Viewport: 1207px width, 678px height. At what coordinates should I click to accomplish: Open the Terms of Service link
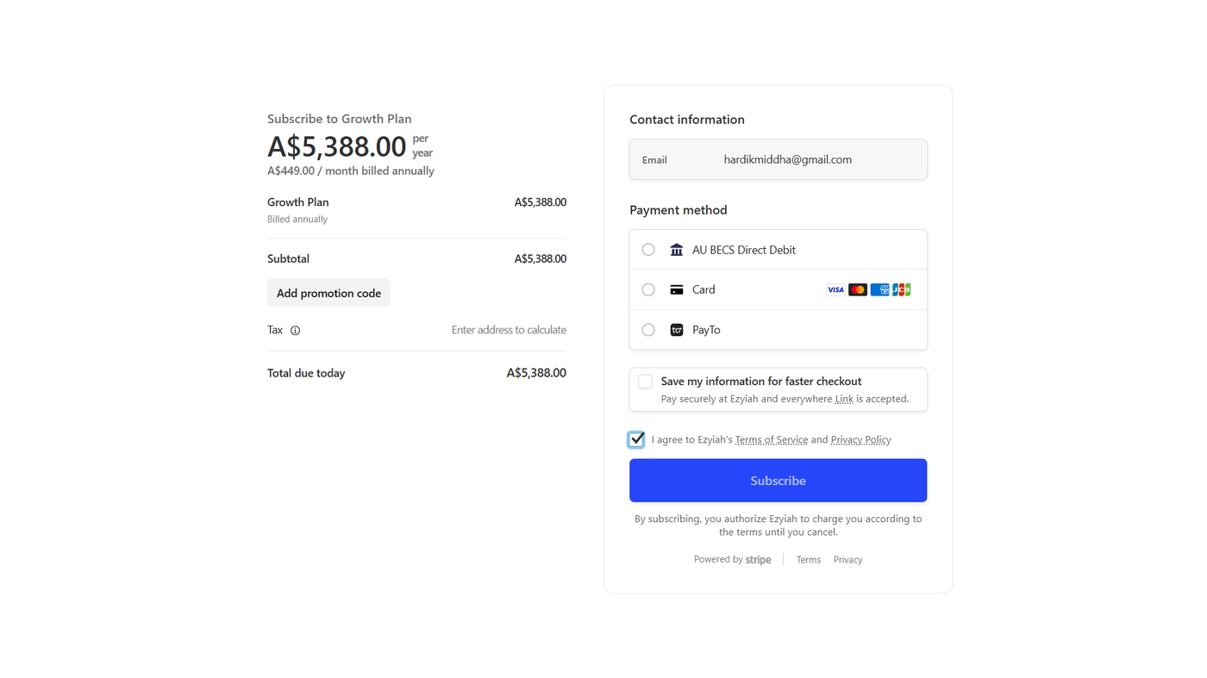click(771, 440)
